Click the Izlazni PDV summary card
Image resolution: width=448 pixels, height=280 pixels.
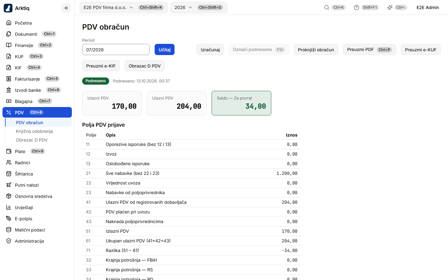point(112,103)
